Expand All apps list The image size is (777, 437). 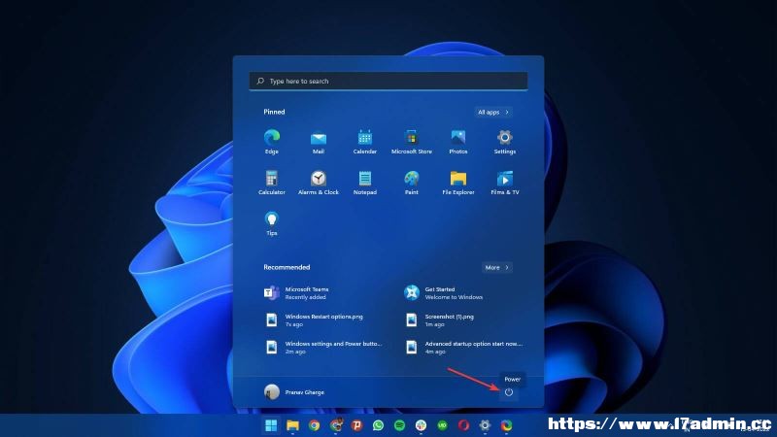pos(493,112)
